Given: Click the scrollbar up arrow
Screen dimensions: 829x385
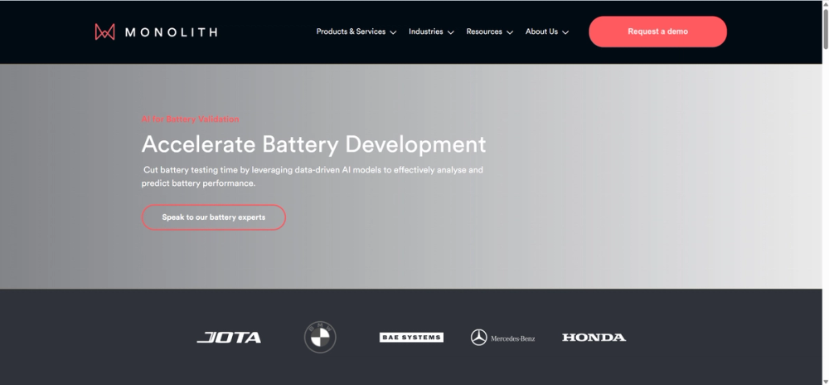Looking at the screenshot, I should pyautogui.click(x=826, y=3).
